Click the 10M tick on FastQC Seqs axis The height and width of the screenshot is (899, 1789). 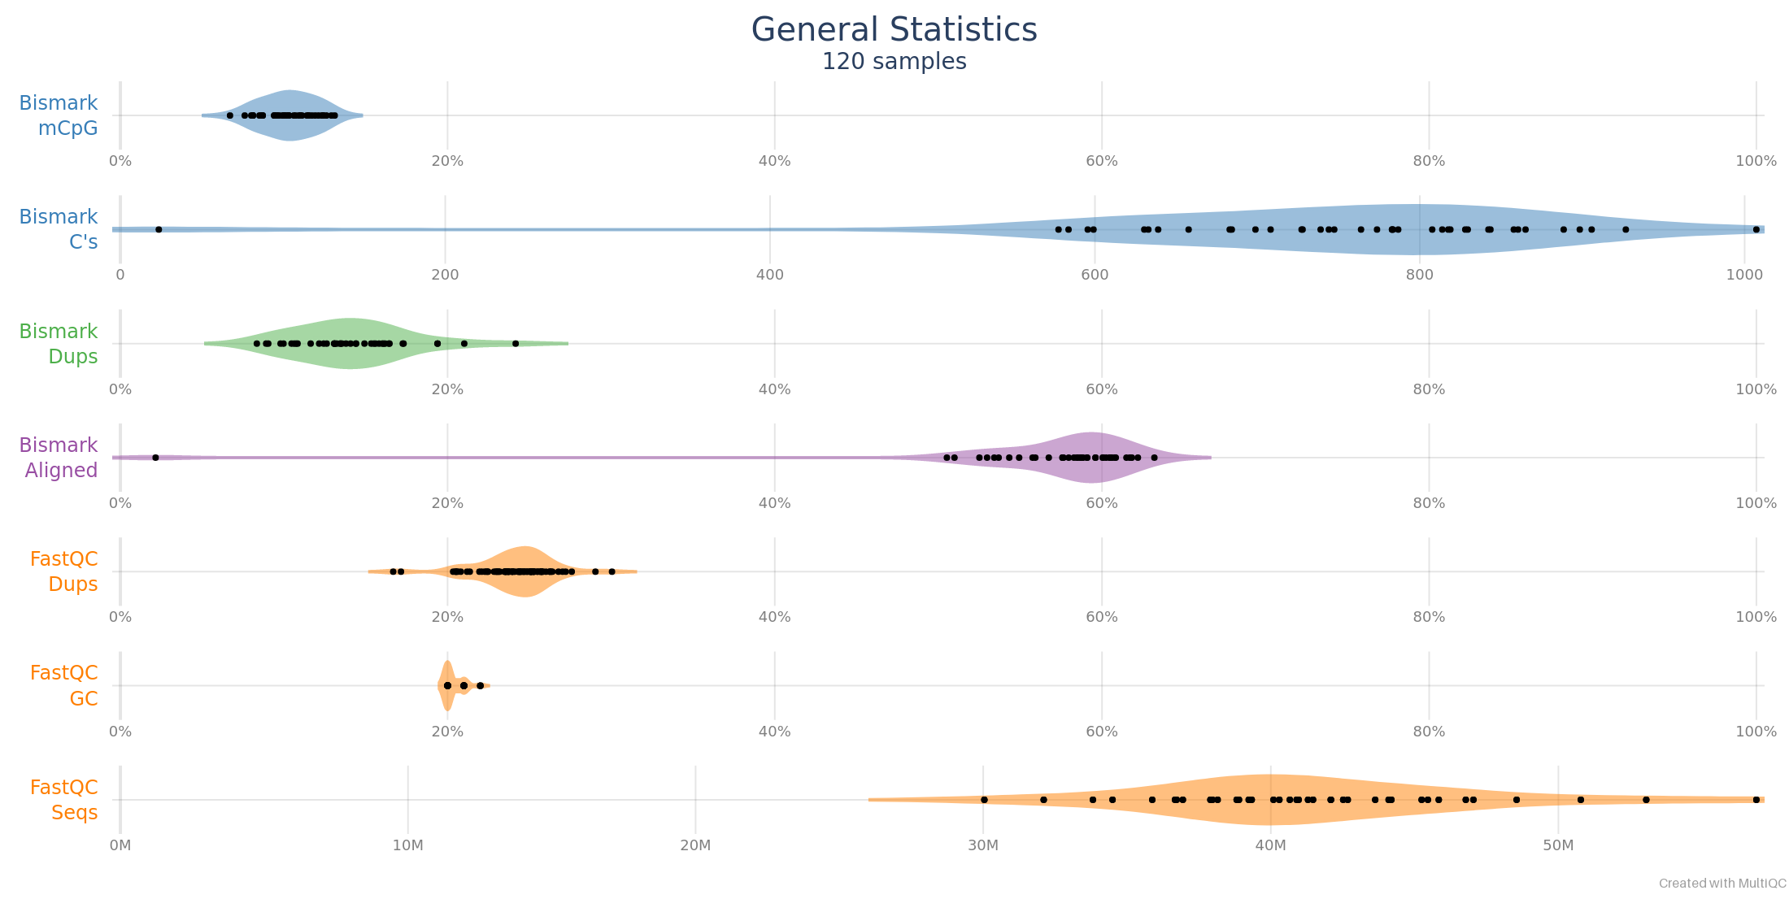click(407, 845)
